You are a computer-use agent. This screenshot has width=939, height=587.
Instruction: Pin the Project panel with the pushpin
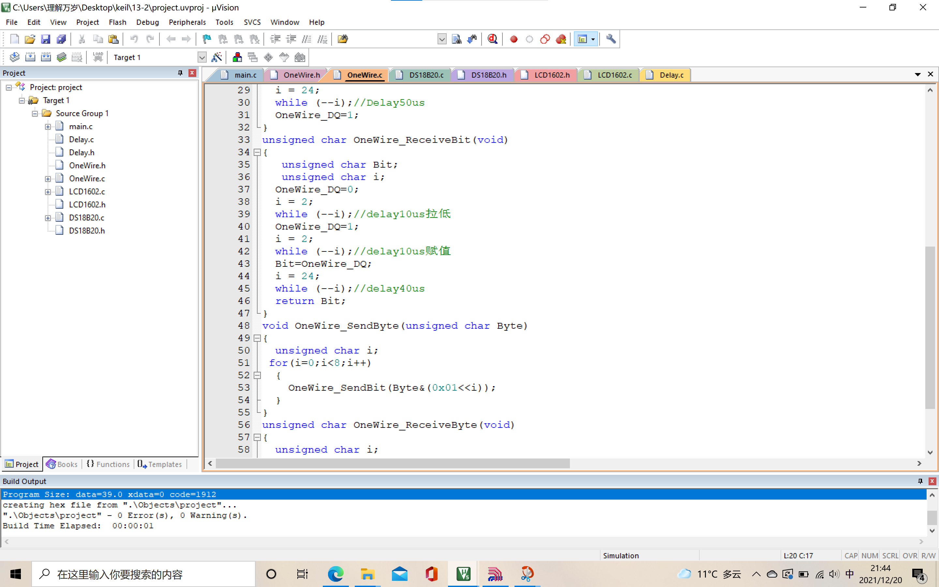(x=180, y=73)
